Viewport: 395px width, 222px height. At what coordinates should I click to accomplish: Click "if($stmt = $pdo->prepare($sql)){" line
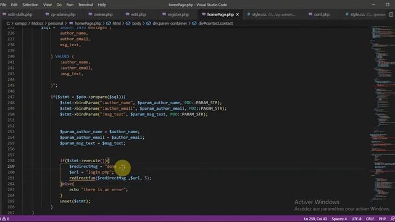pos(88,97)
